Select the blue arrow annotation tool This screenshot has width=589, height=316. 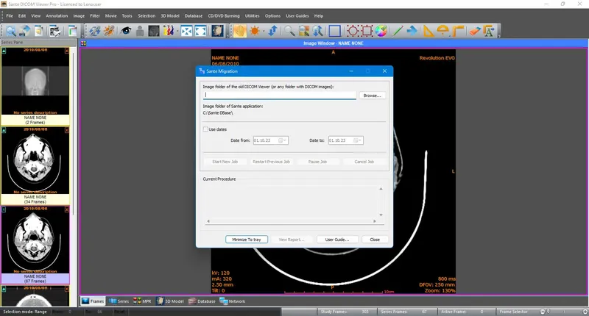coord(412,31)
